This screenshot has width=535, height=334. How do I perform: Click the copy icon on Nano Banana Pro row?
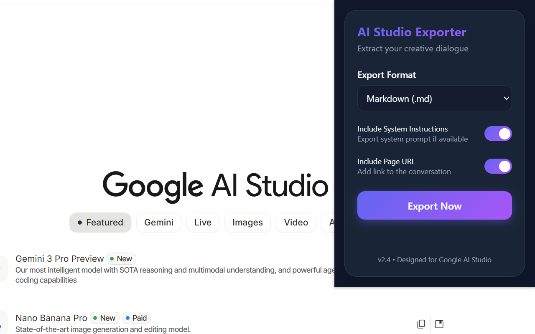click(x=421, y=324)
